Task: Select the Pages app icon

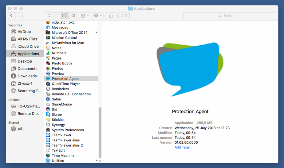Action: (48, 58)
